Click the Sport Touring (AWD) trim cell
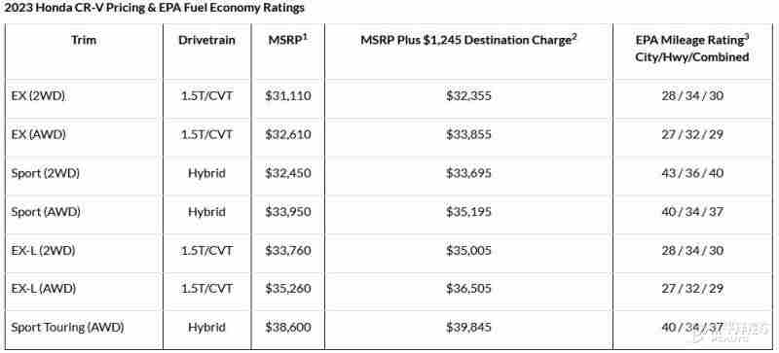The width and height of the screenshot is (779, 353). (67, 328)
